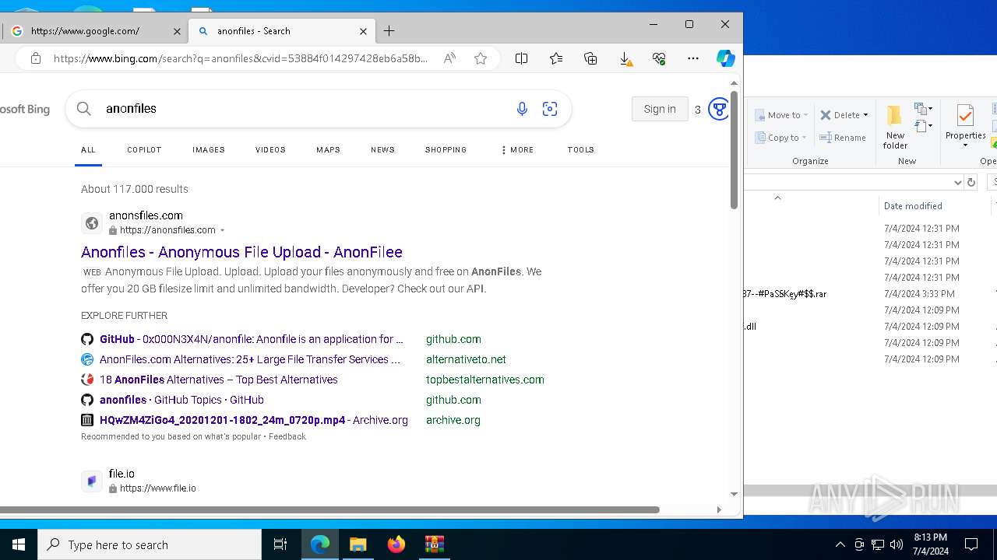Open the Start menu

tap(19, 544)
